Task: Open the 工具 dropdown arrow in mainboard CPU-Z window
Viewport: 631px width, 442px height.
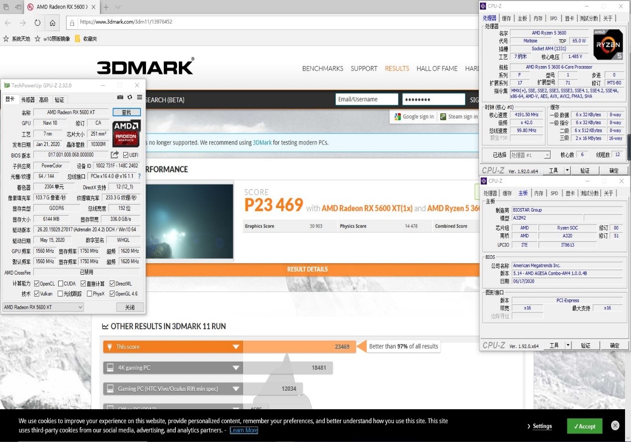Action: point(568,345)
